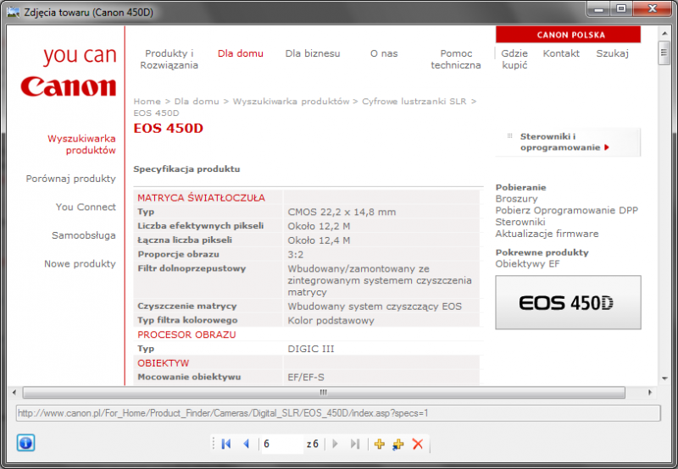Open Porównaj produkty in sidebar

click(71, 179)
